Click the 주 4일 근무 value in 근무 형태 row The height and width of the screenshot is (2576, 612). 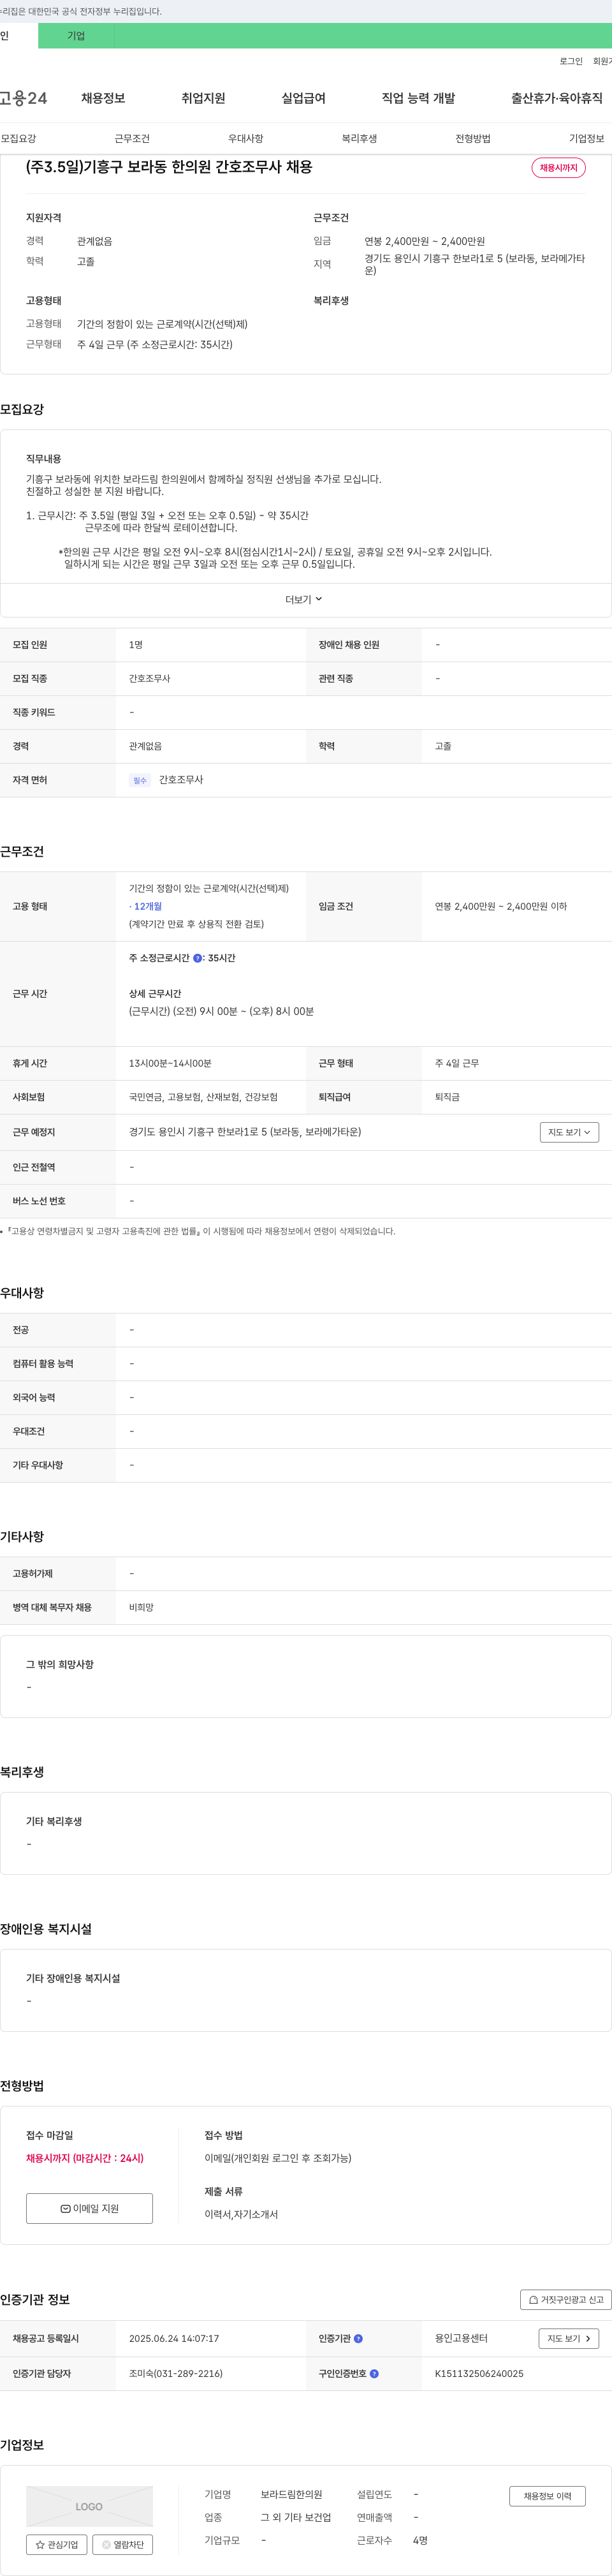click(457, 1063)
